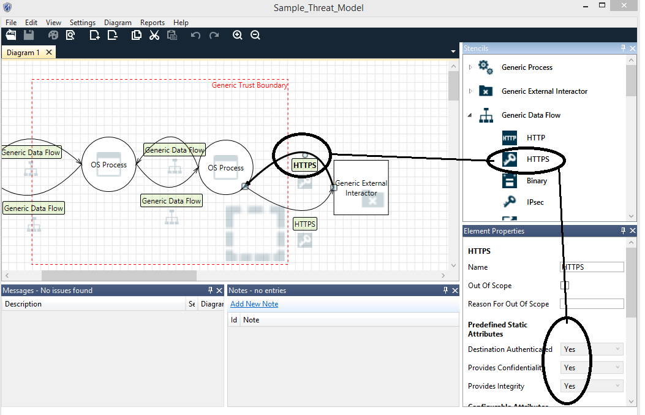Open the Reports menu

(x=153, y=23)
